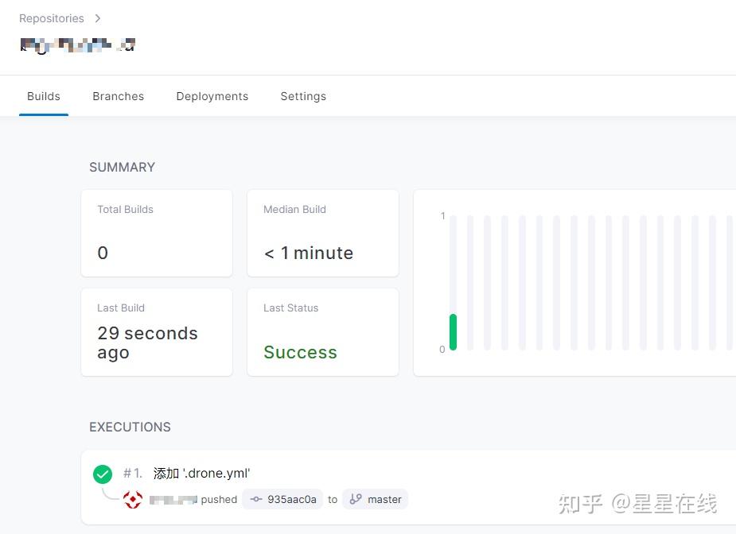Click commit hash 935aac0a badge
Screen dimensions: 736x534
click(x=282, y=499)
